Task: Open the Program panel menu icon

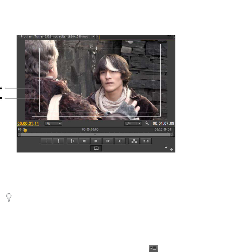Action: 169,36
